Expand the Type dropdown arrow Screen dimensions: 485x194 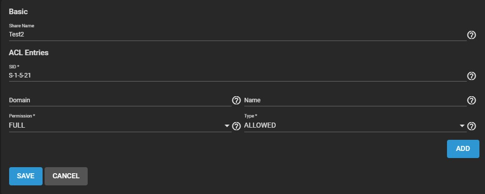pos(462,126)
